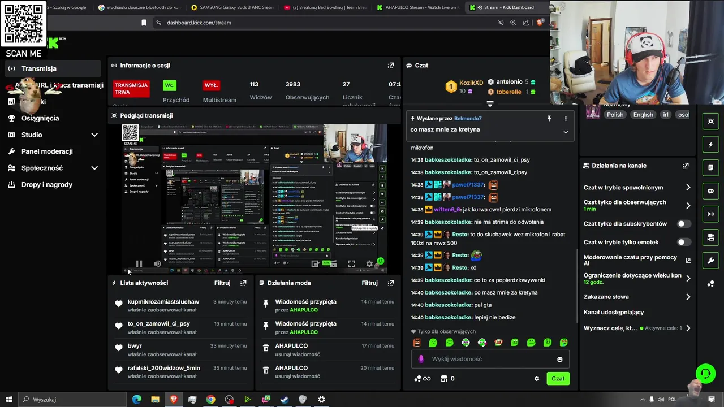Click the document notes icon in right rail
Viewport: 724px width, 407px height.
coord(710,168)
